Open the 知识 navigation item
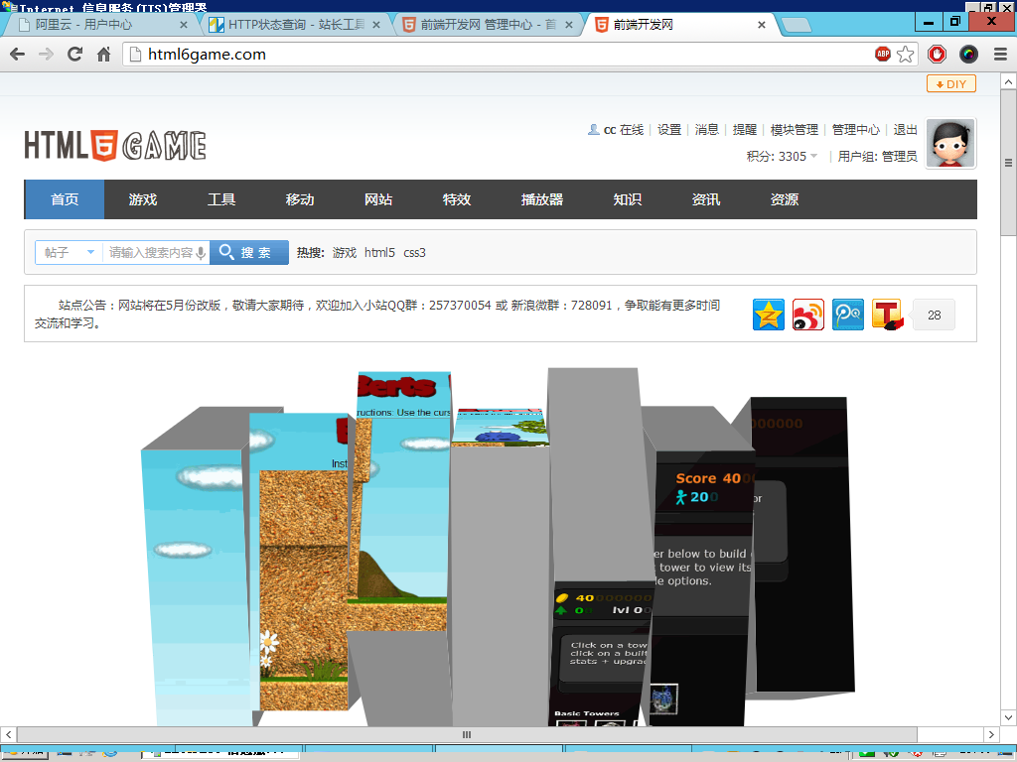 [628, 199]
